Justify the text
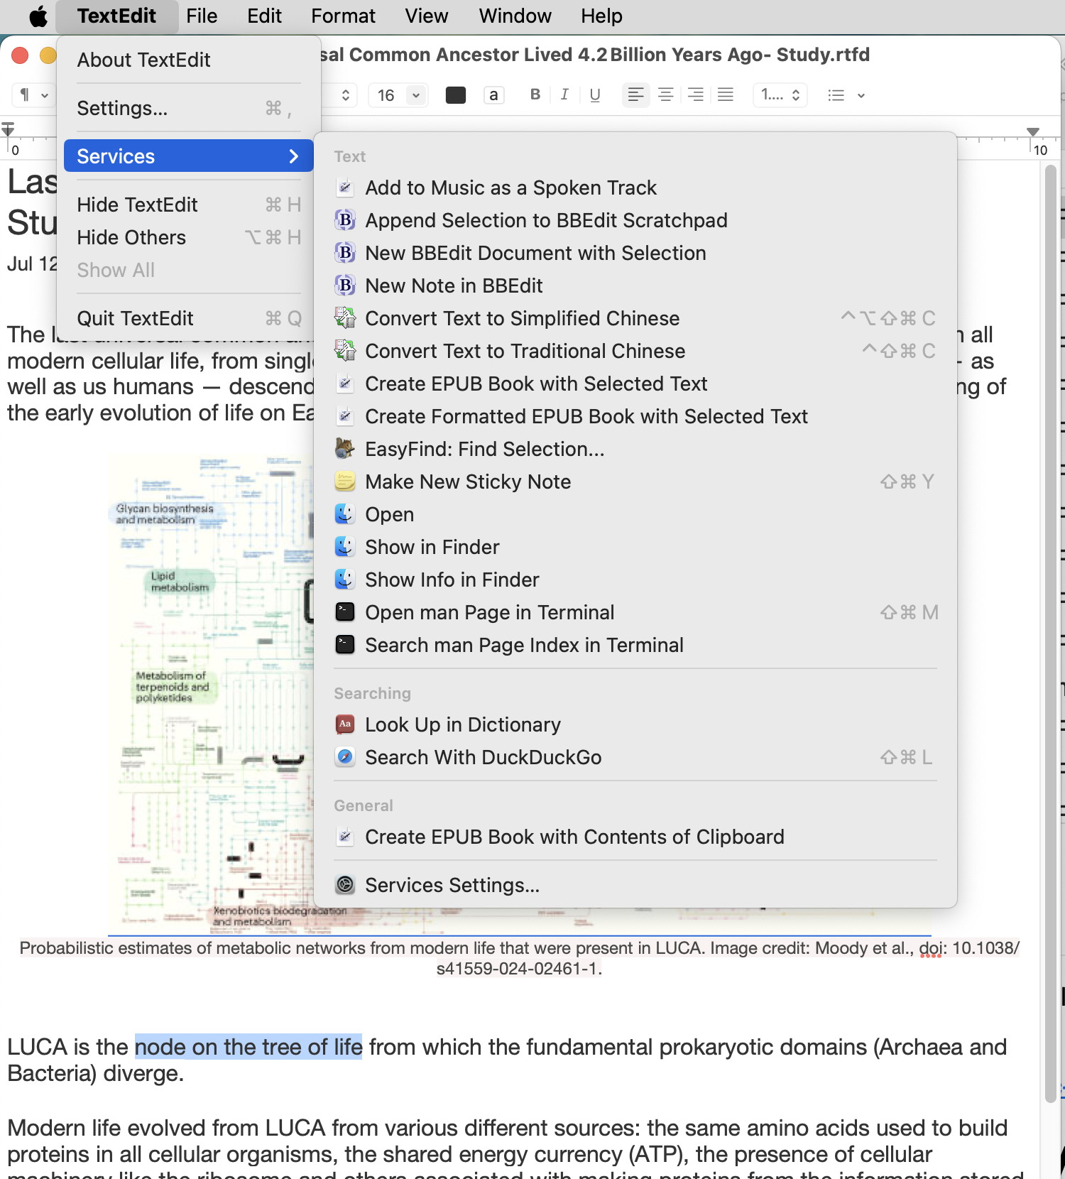Image resolution: width=1065 pixels, height=1179 pixels. click(x=726, y=94)
